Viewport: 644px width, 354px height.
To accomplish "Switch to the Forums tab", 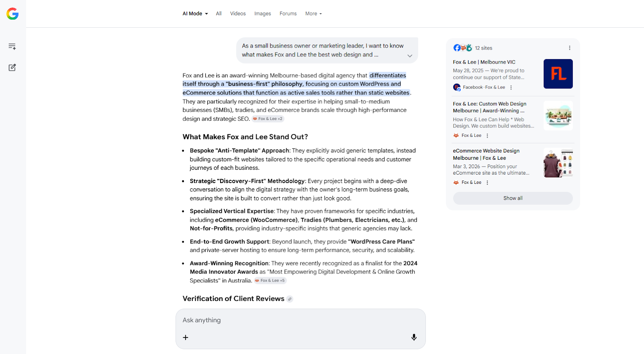I will pos(288,14).
